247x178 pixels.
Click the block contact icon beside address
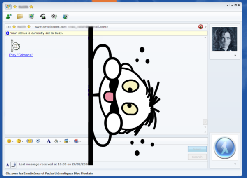[200, 27]
